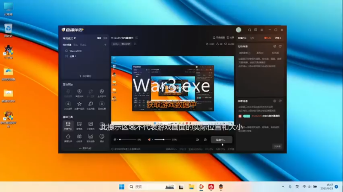Expand 更多功能 more features

coord(85,148)
